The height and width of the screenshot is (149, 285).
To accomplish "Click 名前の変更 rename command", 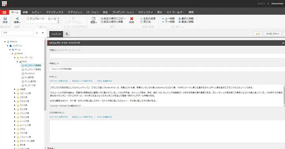I will tap(148, 19).
